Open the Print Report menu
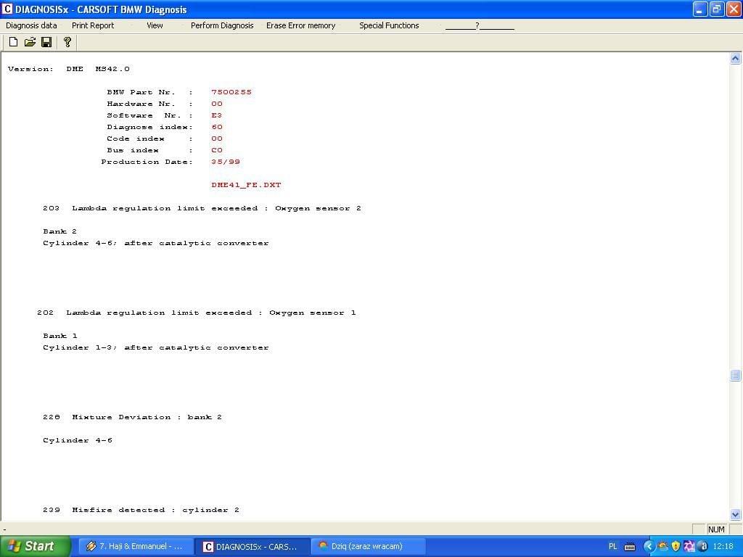Image resolution: width=743 pixels, height=557 pixels. click(x=93, y=25)
